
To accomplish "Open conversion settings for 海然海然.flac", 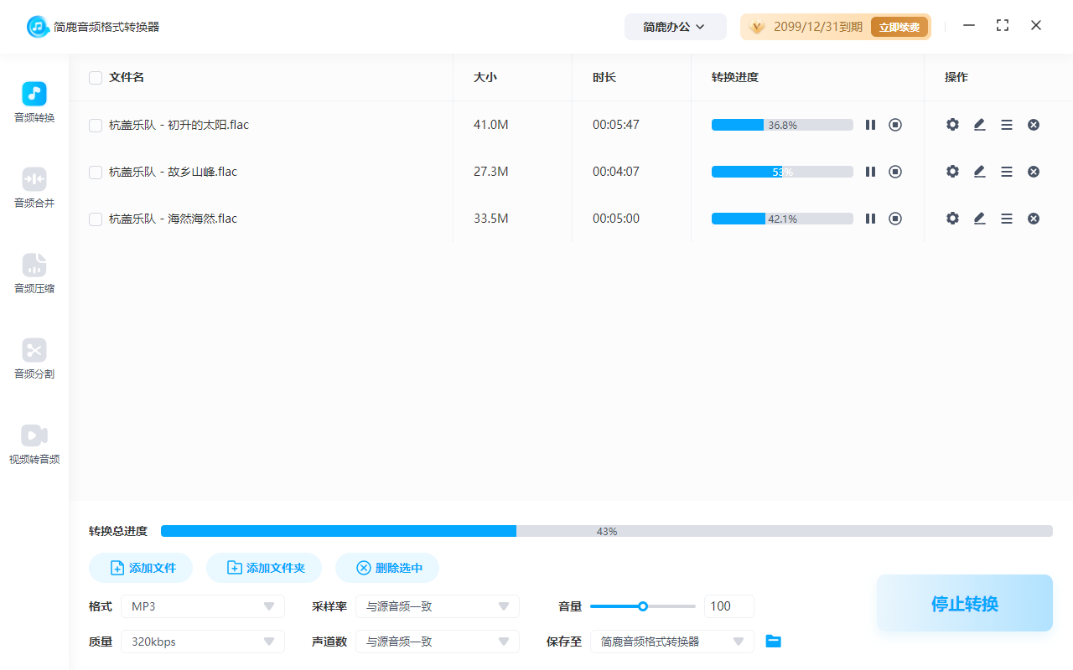I will [952, 218].
